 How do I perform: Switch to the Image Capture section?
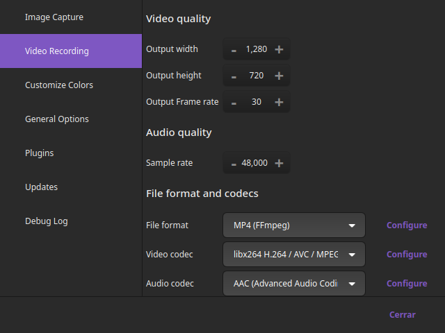tap(54, 17)
